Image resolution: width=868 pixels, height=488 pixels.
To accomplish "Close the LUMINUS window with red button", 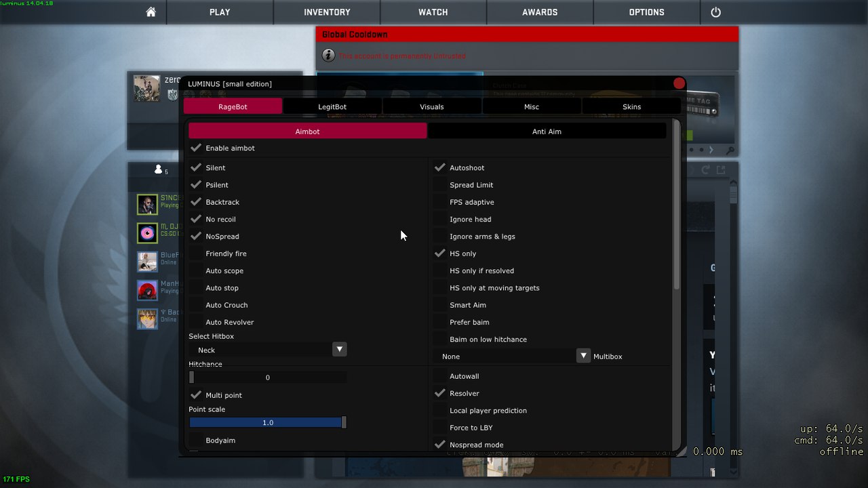I will 679,83.
